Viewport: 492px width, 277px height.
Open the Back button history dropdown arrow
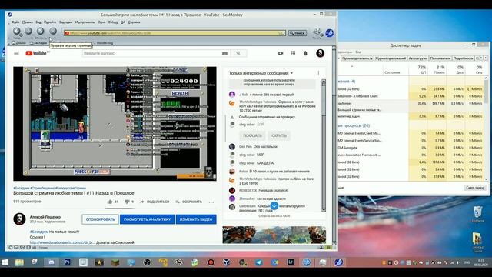tap(21, 35)
